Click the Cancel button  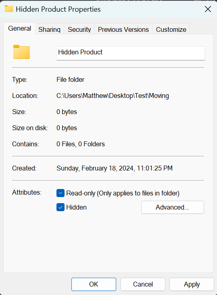pos(143,284)
